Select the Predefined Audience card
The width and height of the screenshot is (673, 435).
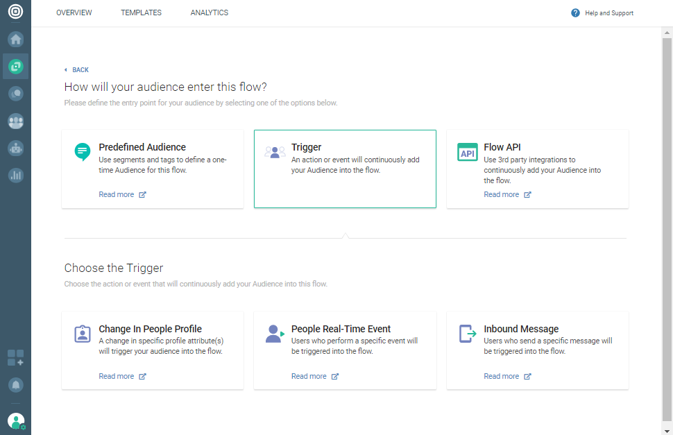click(153, 169)
